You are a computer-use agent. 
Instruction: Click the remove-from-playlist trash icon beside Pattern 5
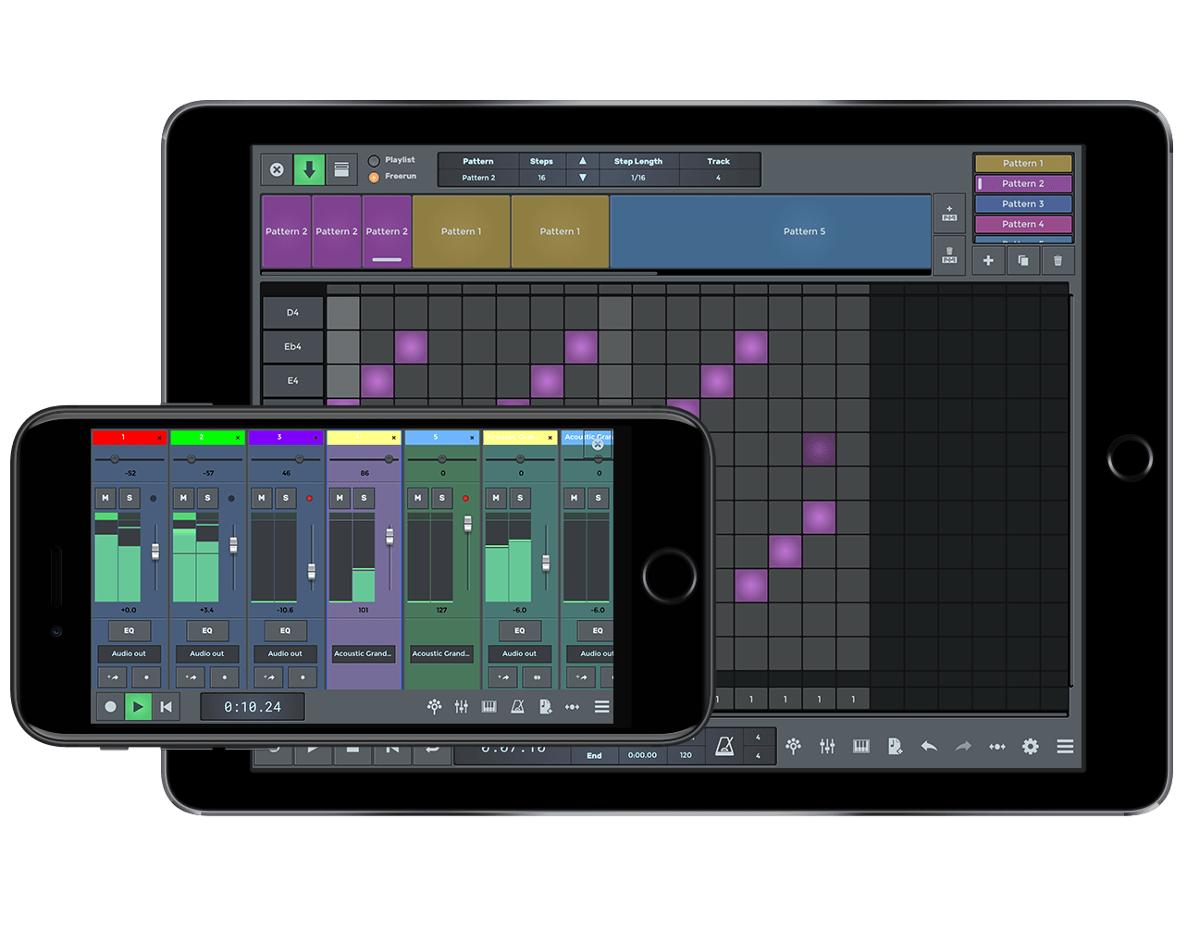pos(949,254)
